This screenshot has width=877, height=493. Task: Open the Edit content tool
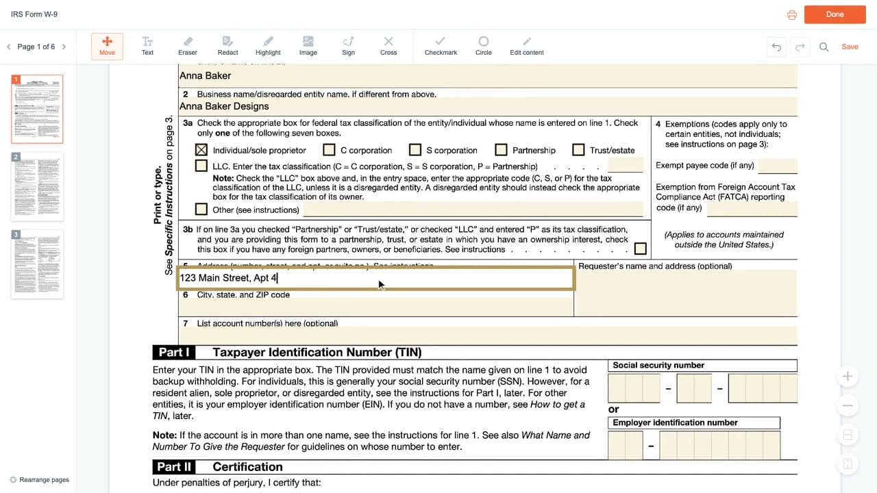coord(527,46)
